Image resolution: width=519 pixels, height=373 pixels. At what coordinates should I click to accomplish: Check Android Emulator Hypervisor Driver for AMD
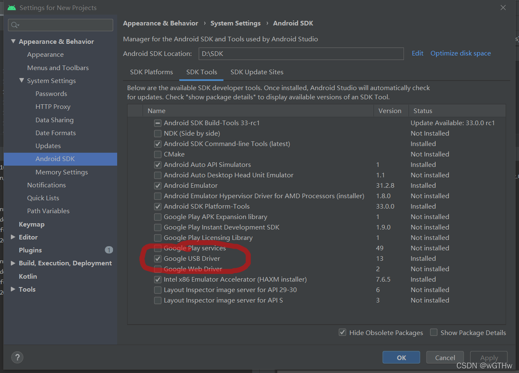158,196
